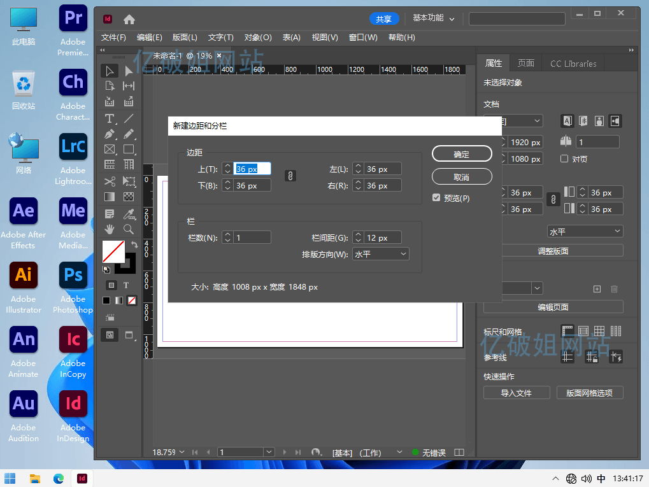
Task: Open the 水平 dropdown in properties panel
Action: (585, 231)
